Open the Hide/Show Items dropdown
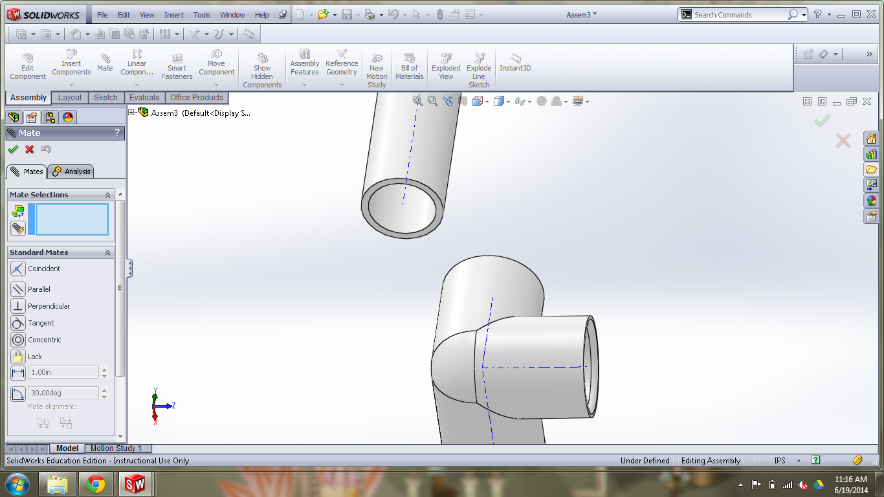The height and width of the screenshot is (497, 884). (530, 102)
